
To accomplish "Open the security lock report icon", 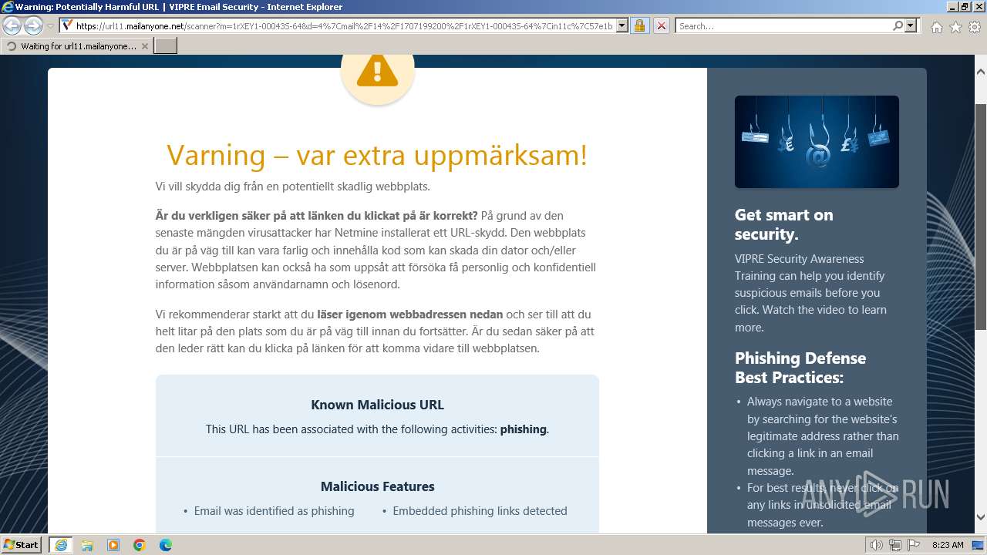I will [x=639, y=25].
